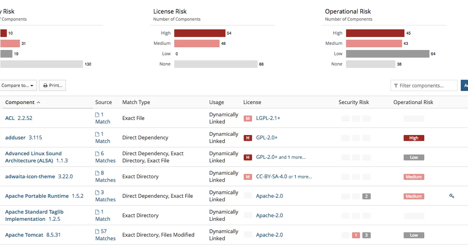Image resolution: width=468 pixels, height=245 pixels.
Task: Click the security risk badge 1 for Apache Tomcat
Action: [356, 235]
